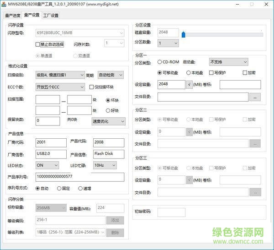Click the browse ... button for partition one directory
Image resolution: width=274 pixels, height=250 pixels.
pos(255,97)
